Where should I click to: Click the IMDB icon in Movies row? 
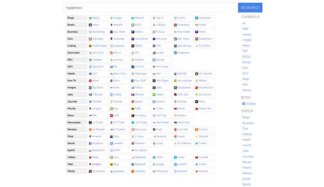(133, 109)
